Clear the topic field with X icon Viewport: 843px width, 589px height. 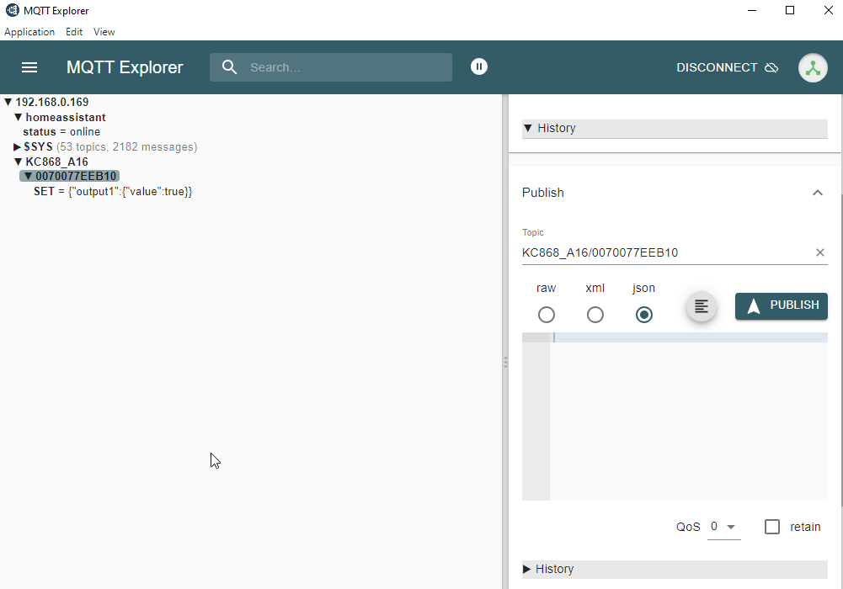819,252
